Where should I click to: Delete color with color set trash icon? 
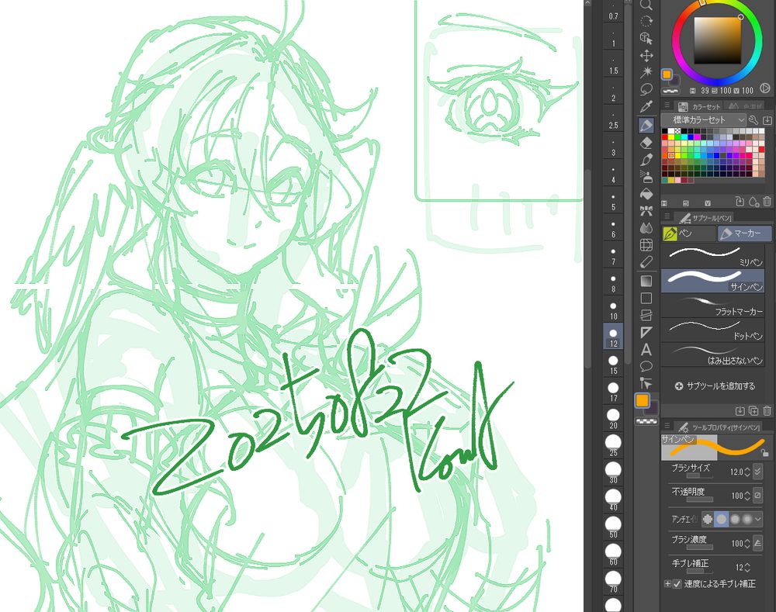pyautogui.click(x=767, y=202)
